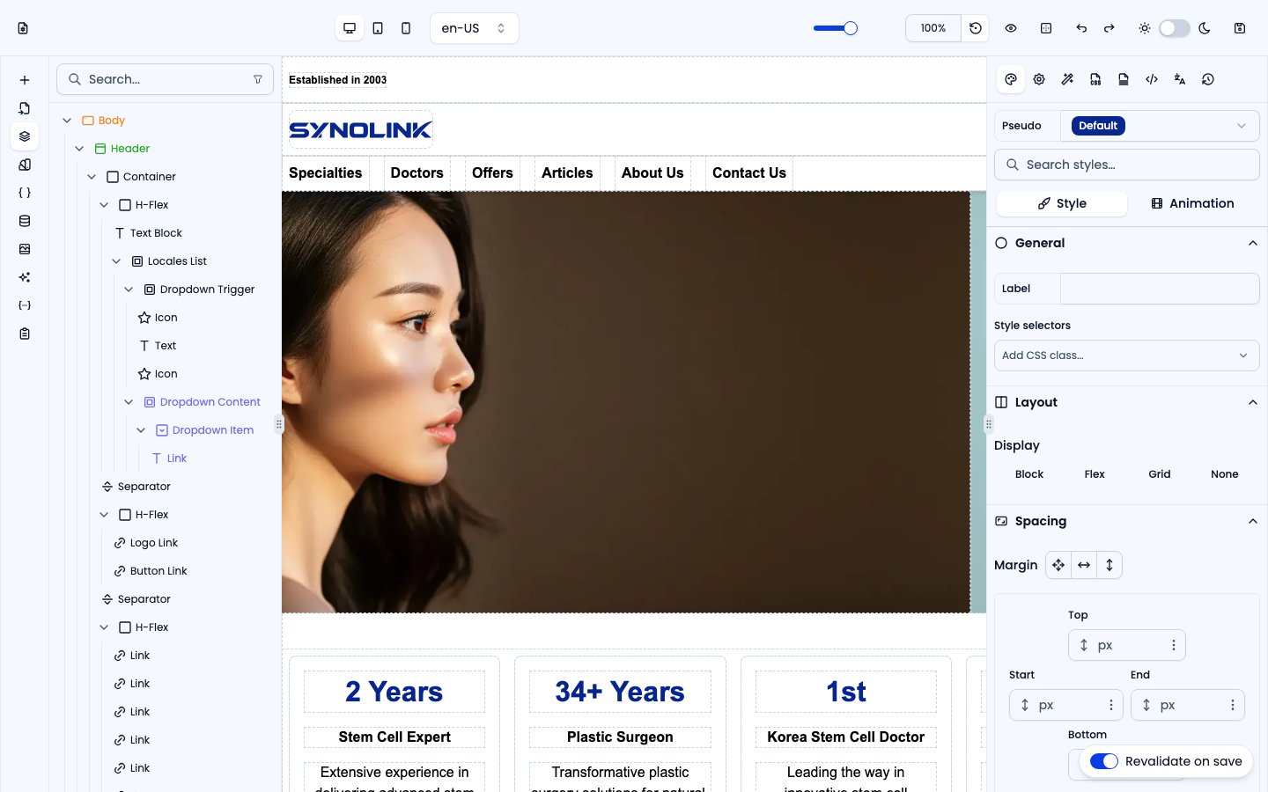Open the translation icon in right panel
This screenshot has width=1268, height=792.
1180,79
